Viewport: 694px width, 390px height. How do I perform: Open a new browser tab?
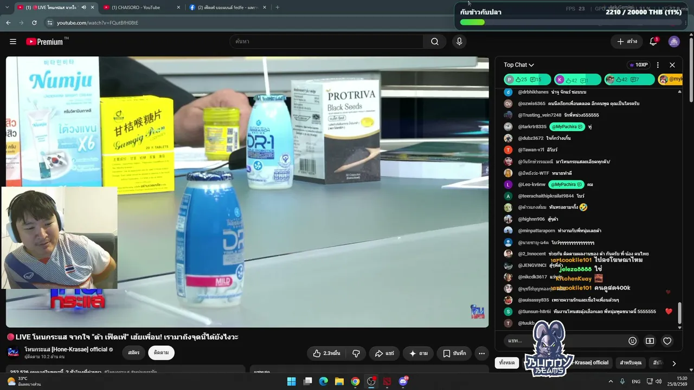click(277, 8)
